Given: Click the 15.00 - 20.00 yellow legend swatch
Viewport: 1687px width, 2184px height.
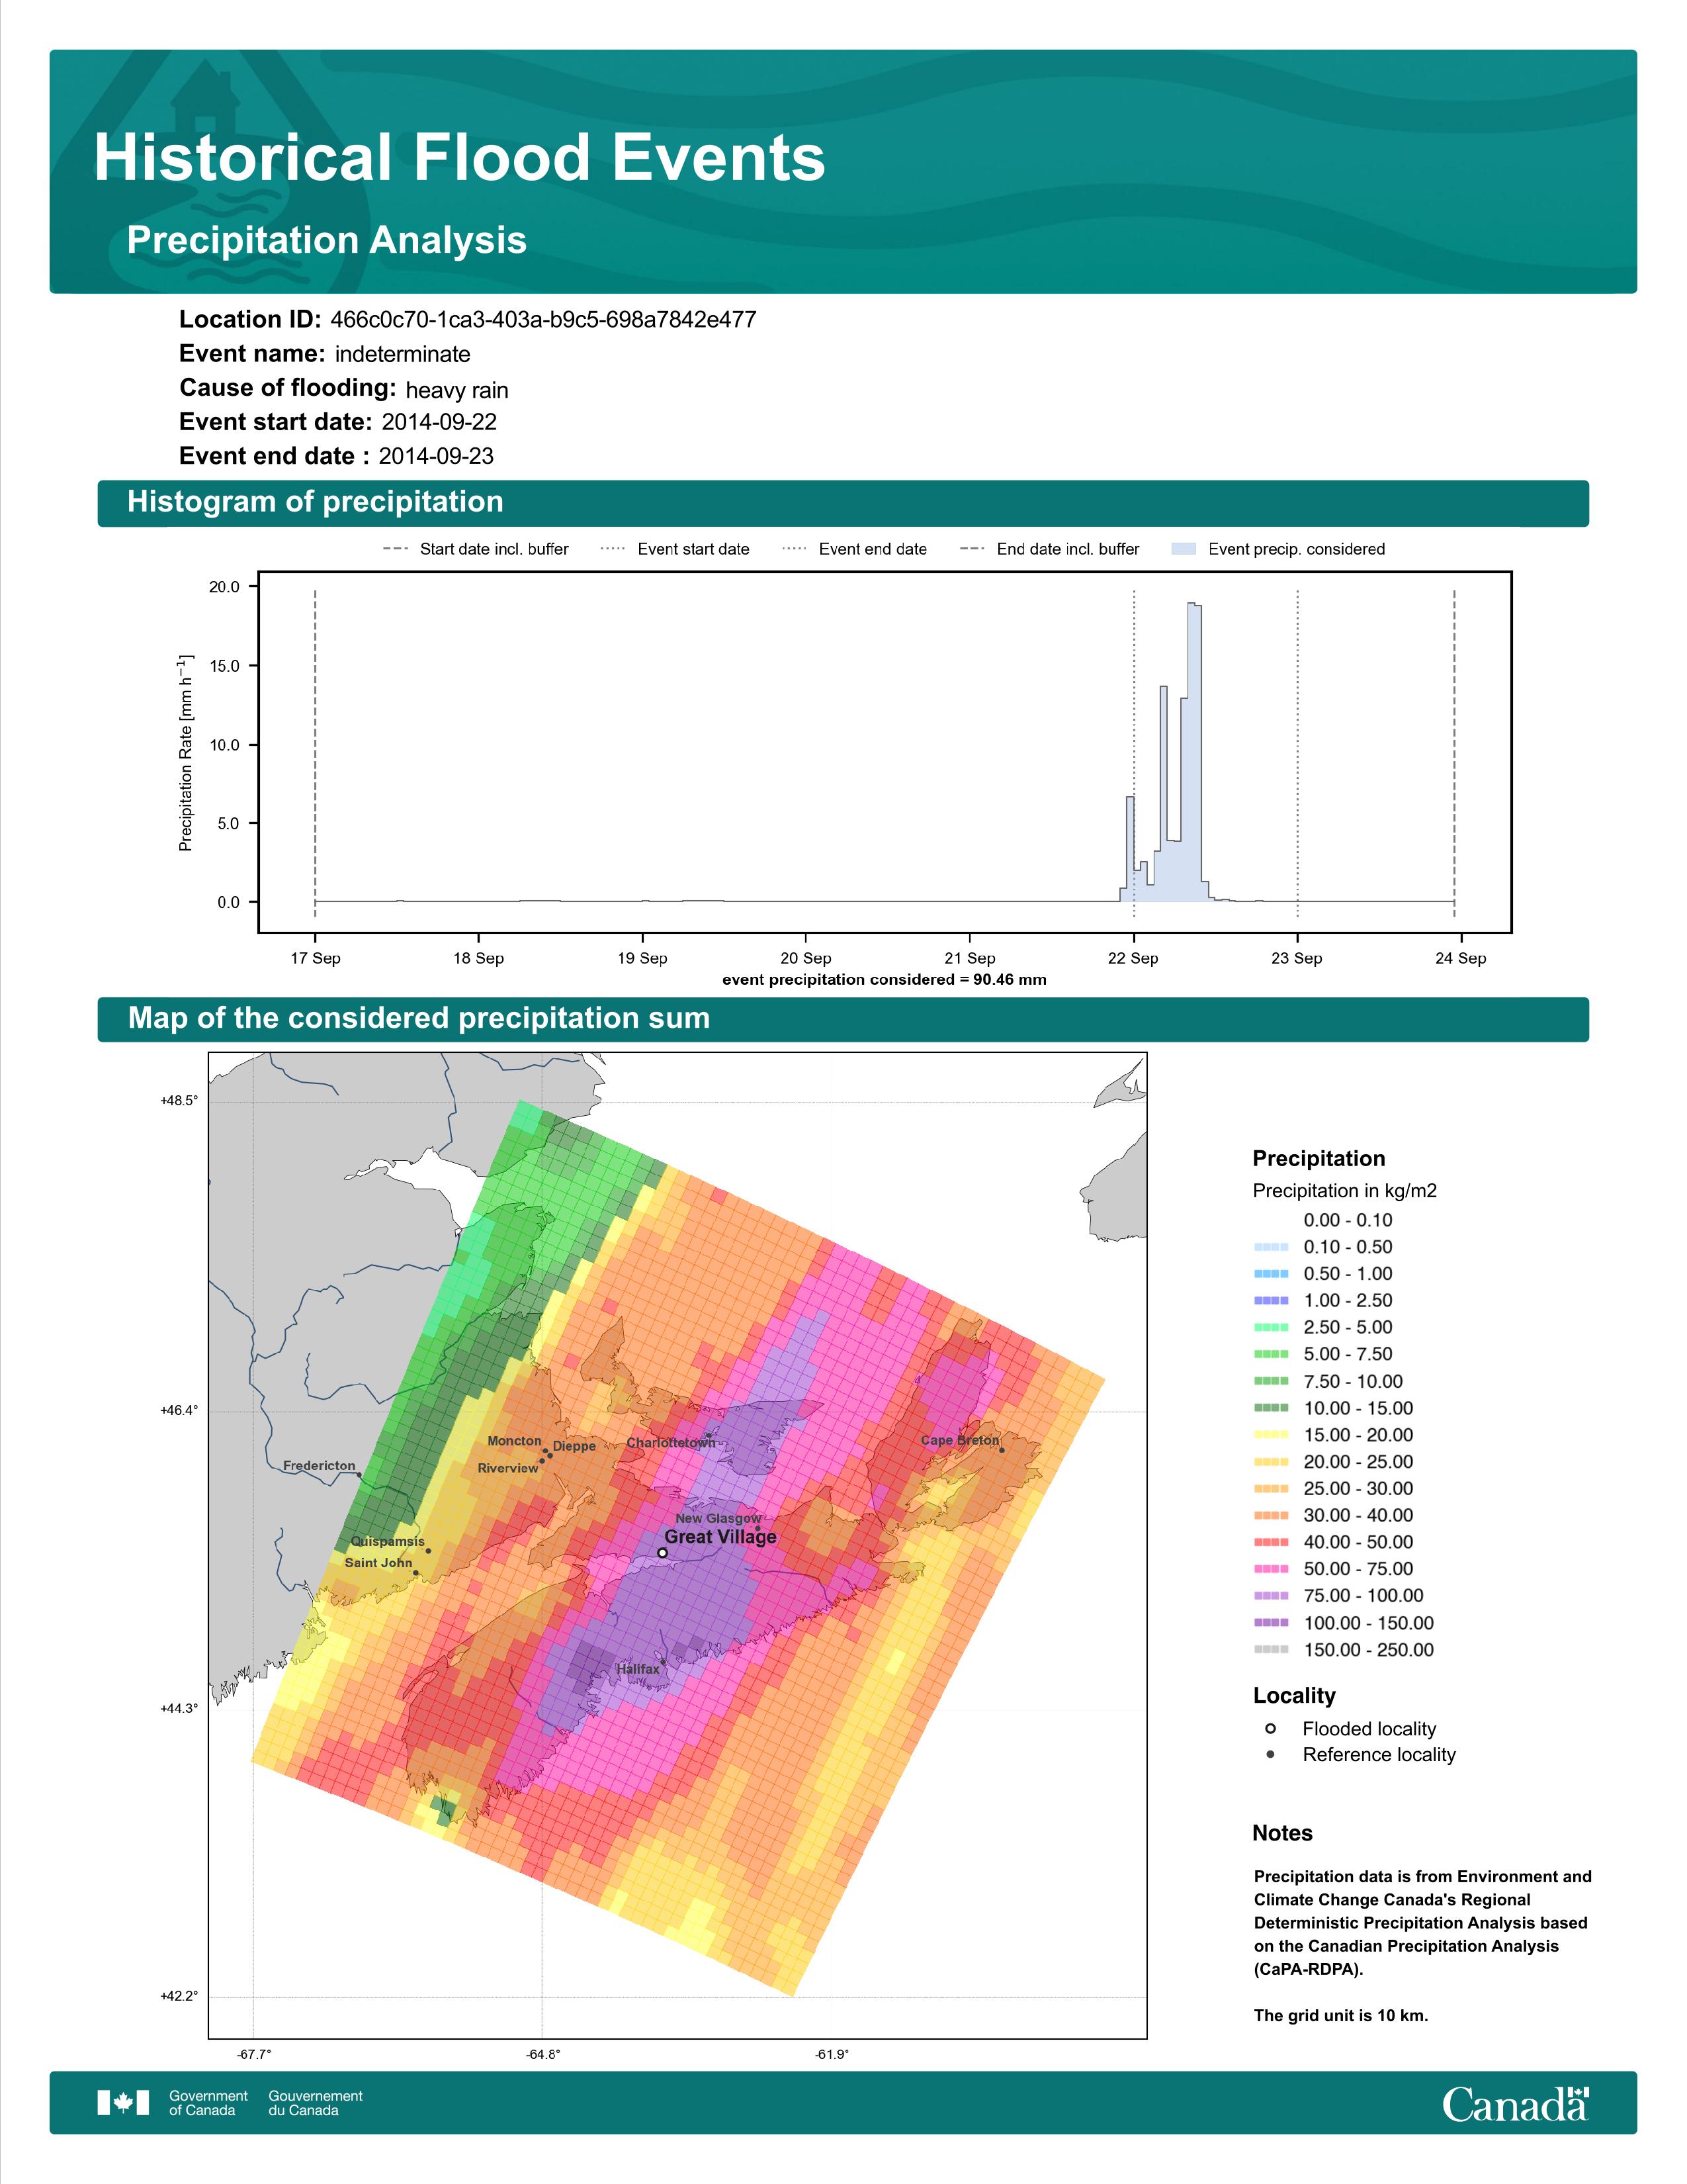Looking at the screenshot, I should tap(1270, 1435).
